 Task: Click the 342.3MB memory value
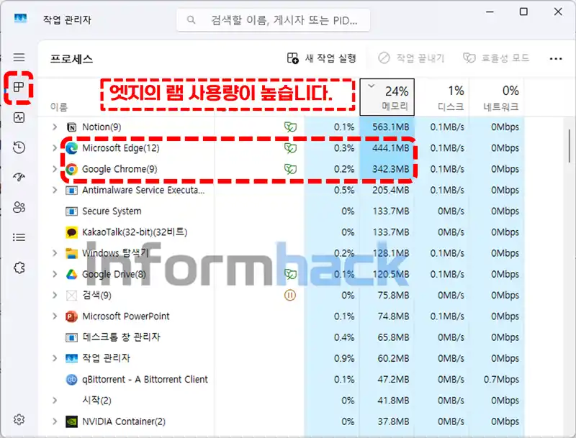click(391, 169)
